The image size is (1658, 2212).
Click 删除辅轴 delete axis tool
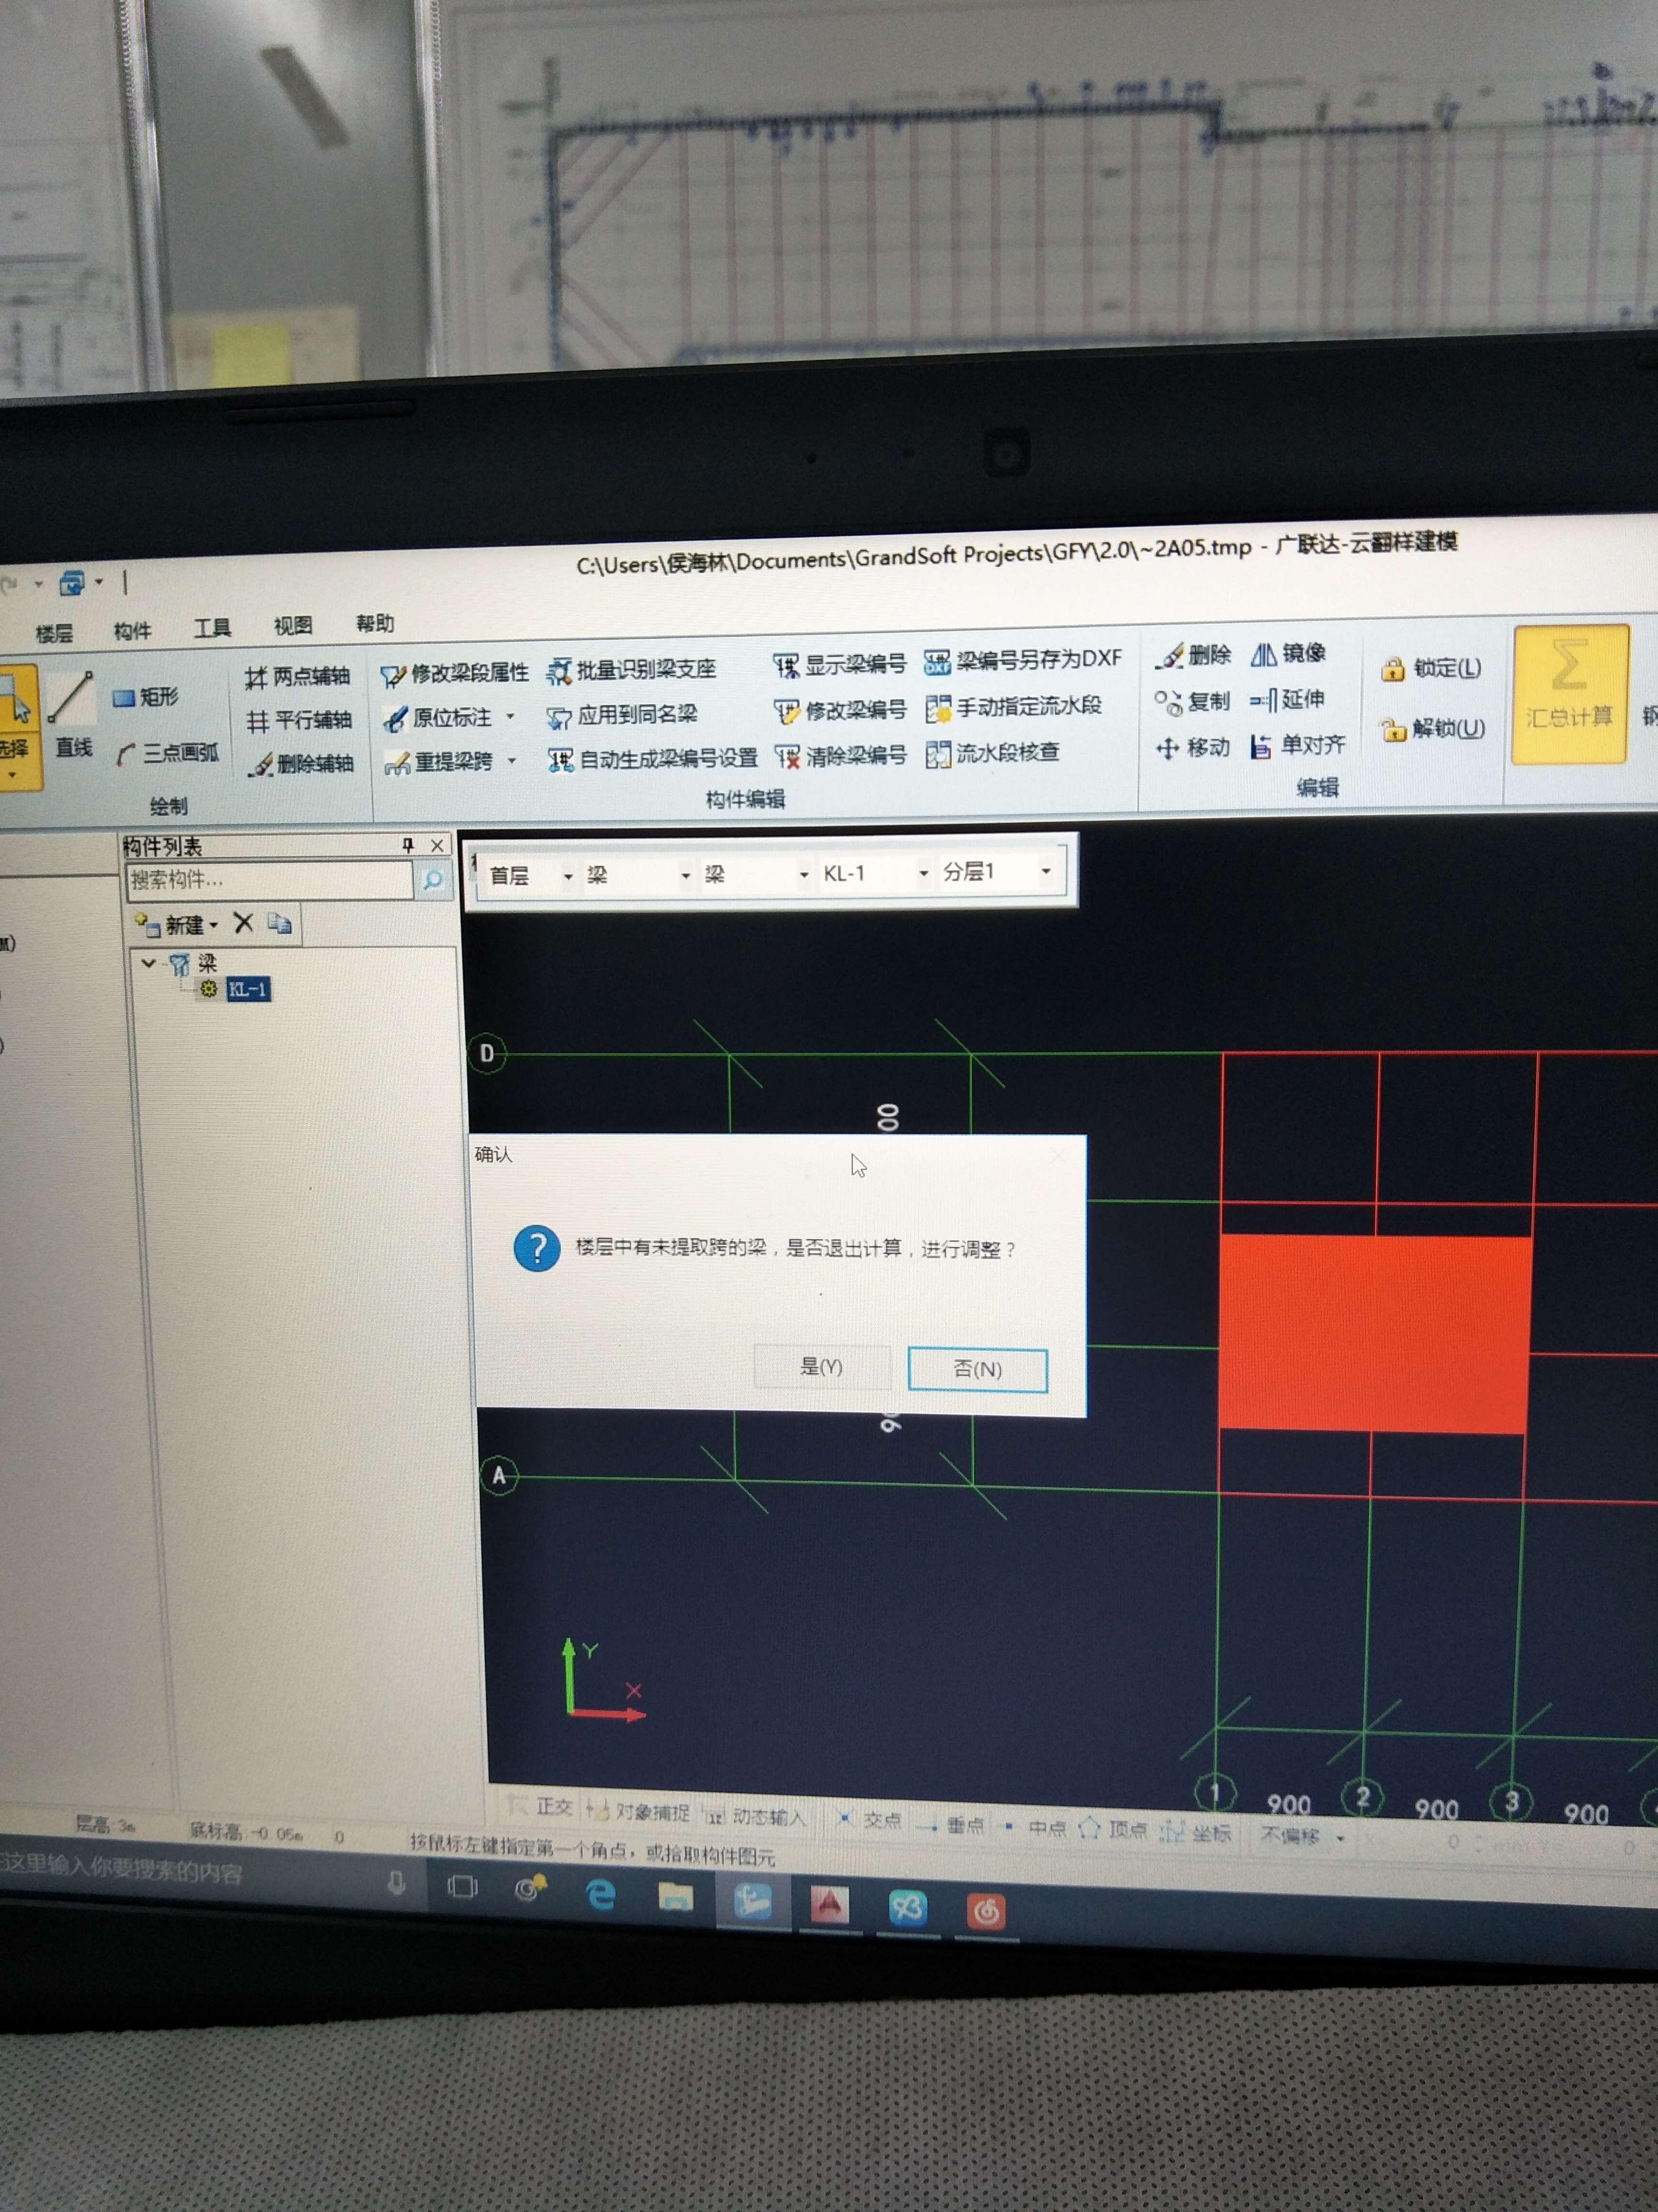301,764
